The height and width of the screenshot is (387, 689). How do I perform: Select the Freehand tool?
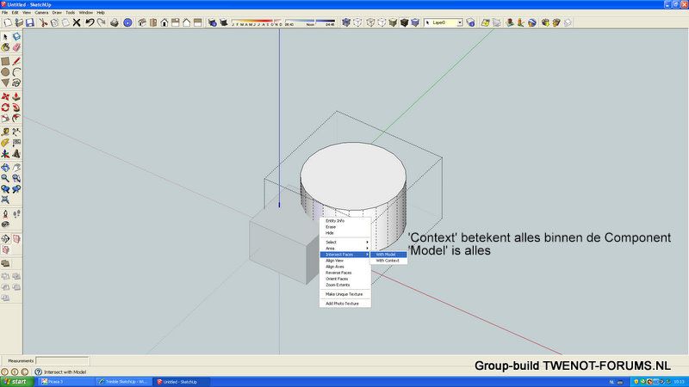coord(16,83)
